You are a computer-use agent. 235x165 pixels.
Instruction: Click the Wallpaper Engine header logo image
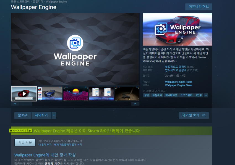coord(177,29)
